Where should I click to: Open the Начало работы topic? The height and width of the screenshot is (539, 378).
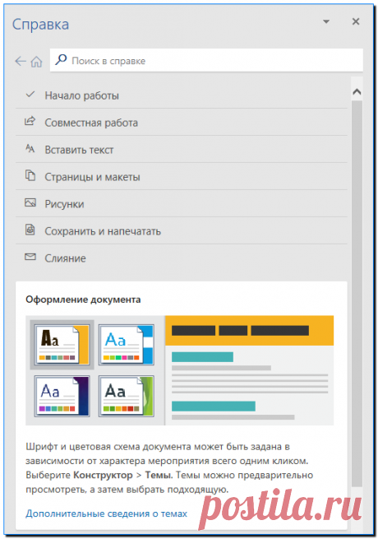tap(182, 95)
